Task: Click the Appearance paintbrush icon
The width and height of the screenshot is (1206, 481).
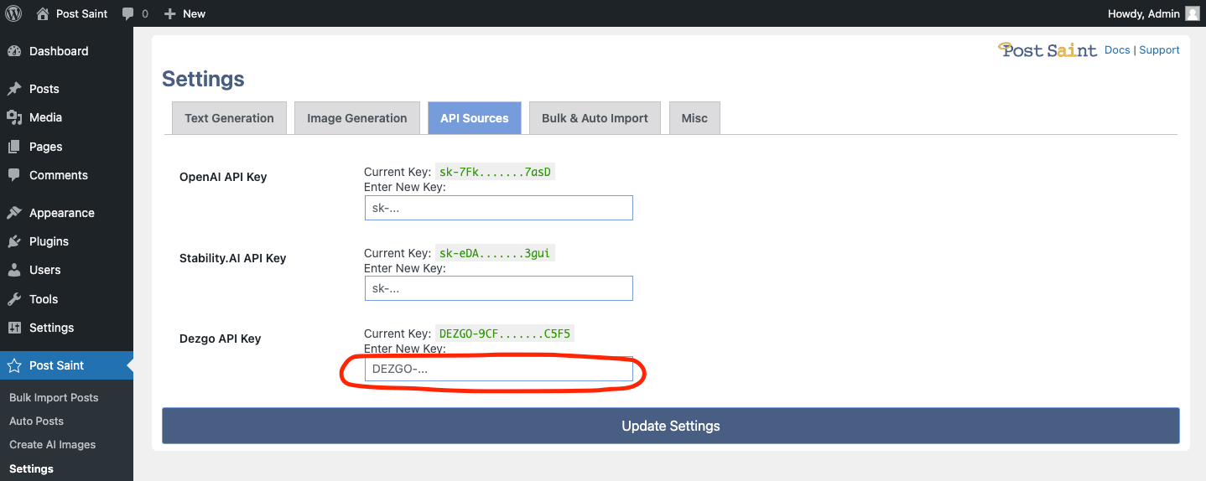Action: pyautogui.click(x=14, y=213)
